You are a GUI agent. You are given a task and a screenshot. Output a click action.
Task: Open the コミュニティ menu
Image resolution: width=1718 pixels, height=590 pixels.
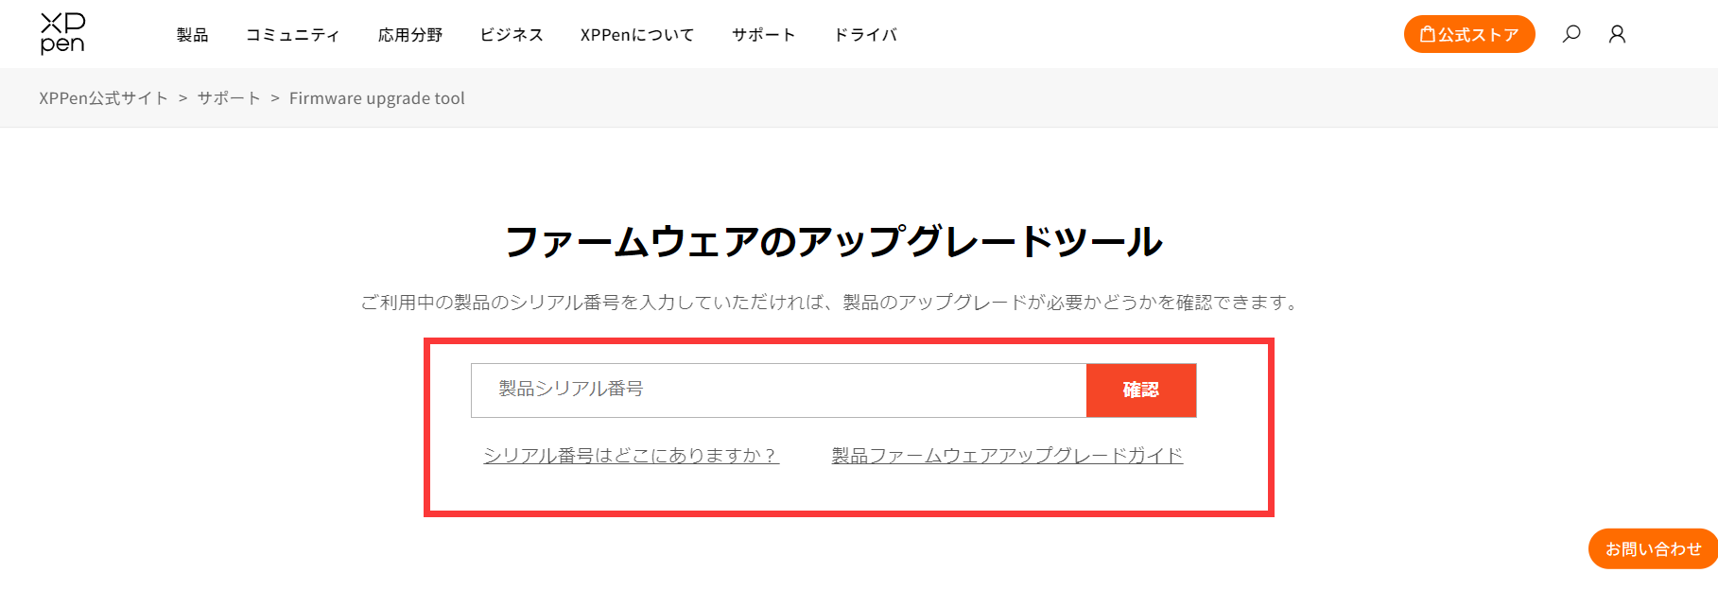pos(293,35)
